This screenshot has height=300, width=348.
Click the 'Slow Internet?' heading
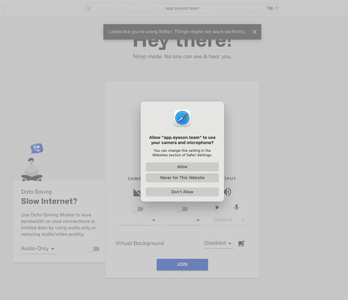(49, 201)
